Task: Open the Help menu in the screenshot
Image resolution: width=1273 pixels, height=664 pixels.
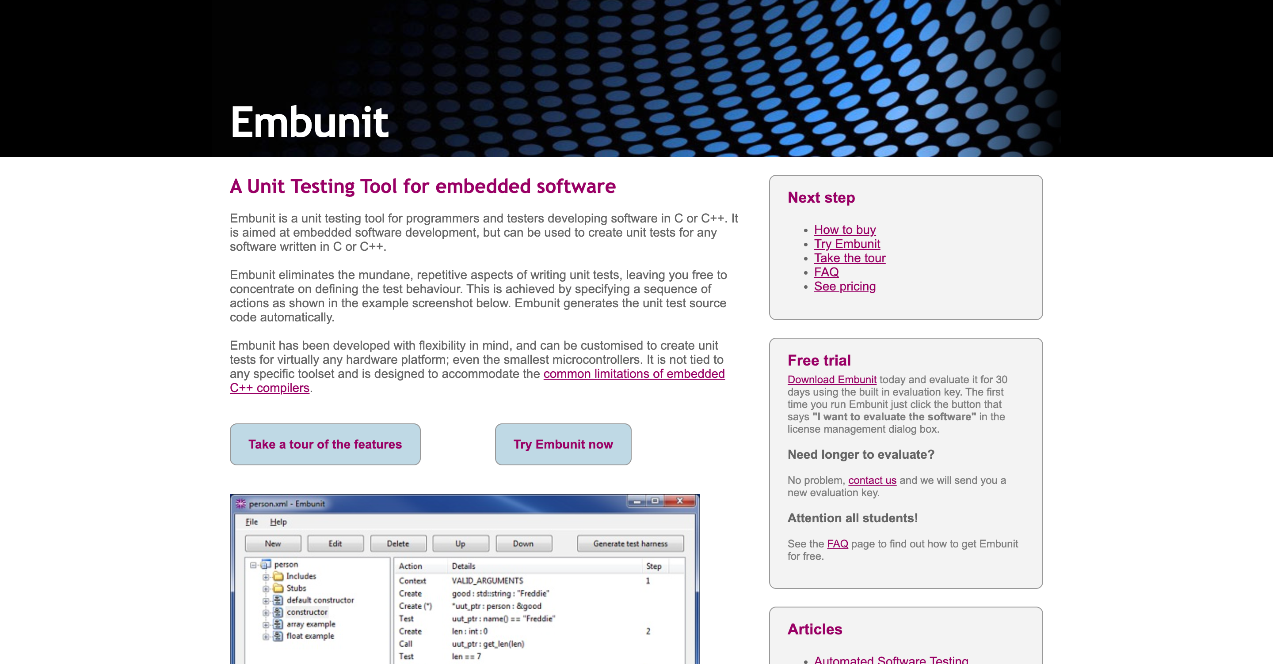Action: tap(278, 522)
